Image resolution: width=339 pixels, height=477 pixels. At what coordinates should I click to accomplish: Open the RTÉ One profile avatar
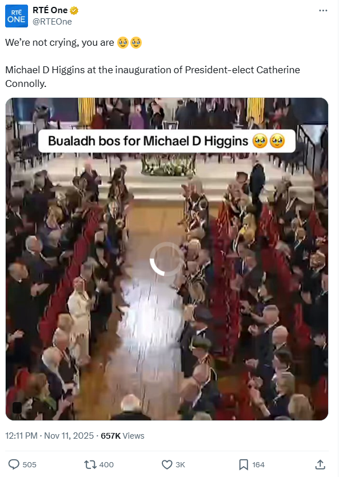point(17,16)
